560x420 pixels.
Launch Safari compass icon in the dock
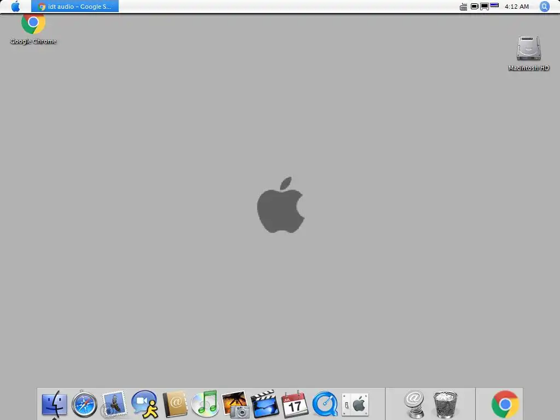point(84,405)
